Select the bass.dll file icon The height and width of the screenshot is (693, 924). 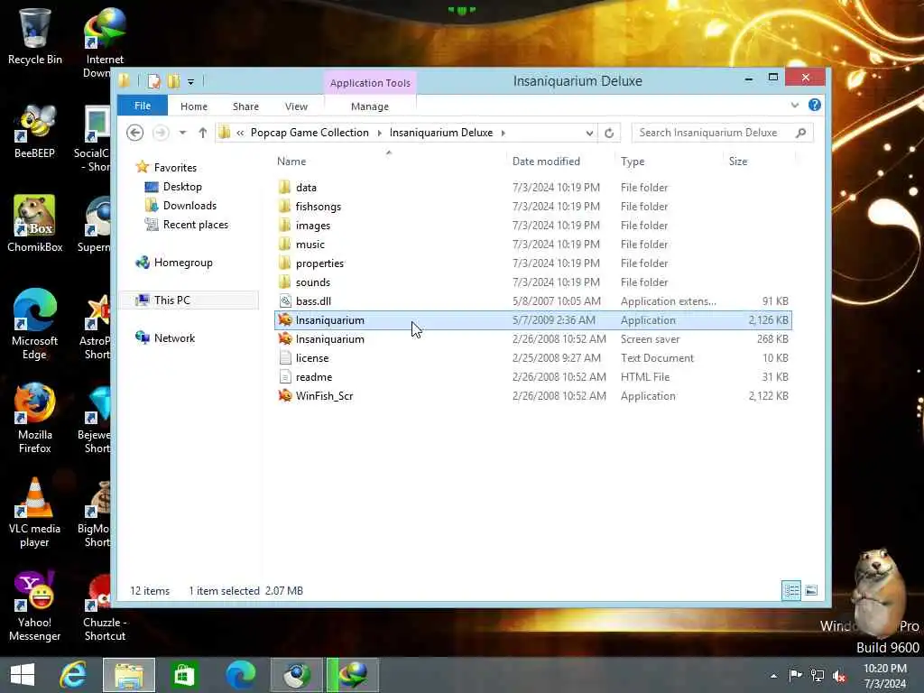tap(285, 301)
